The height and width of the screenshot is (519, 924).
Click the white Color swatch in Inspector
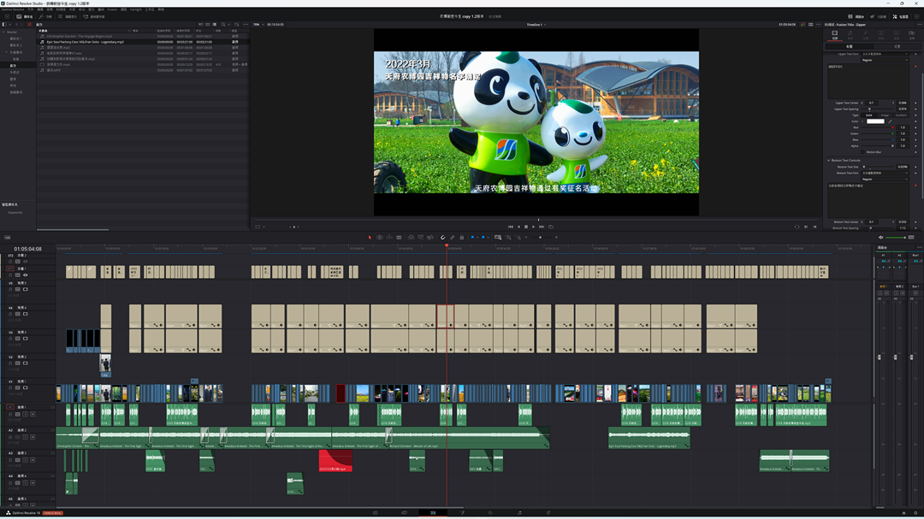coord(876,121)
